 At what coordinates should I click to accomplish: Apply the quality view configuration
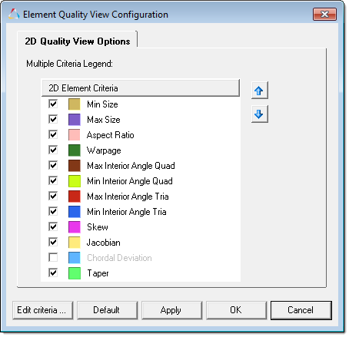coord(171,310)
